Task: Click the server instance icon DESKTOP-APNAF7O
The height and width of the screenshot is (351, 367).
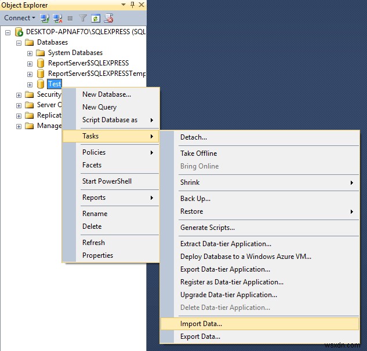Action: pos(19,32)
